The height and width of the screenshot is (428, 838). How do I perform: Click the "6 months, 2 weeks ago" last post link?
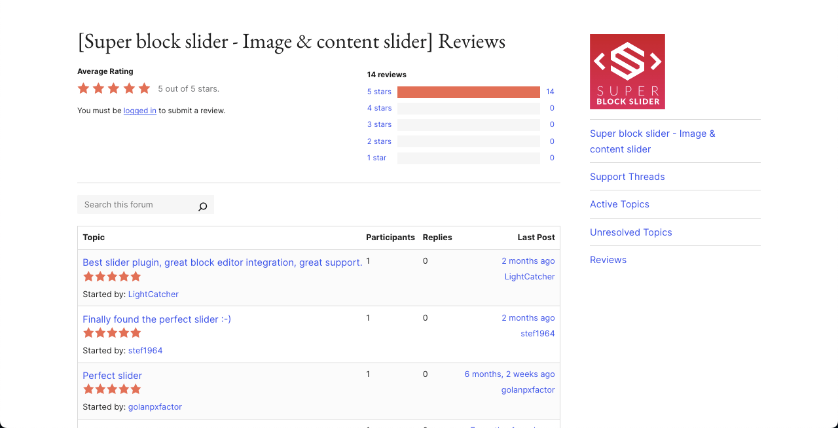coord(509,374)
